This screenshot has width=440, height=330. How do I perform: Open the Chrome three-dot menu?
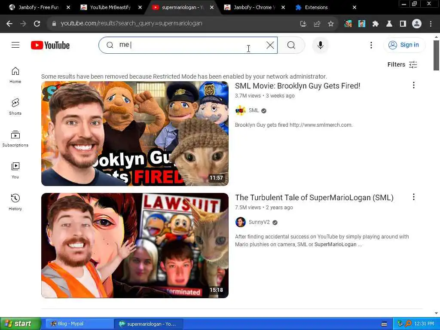[x=431, y=24]
